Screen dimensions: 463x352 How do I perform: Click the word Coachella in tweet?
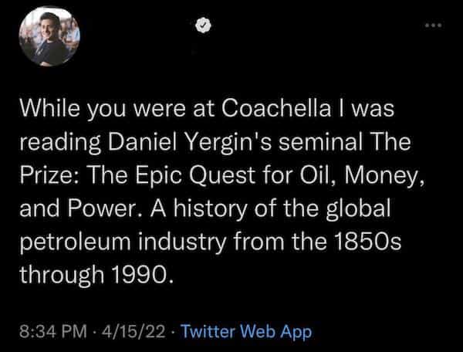pos(256,110)
